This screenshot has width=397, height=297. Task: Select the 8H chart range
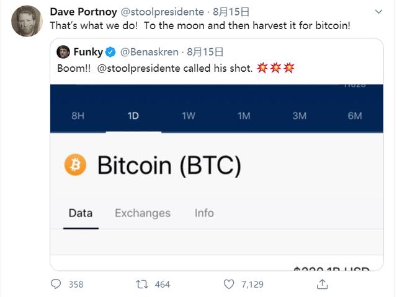78,116
